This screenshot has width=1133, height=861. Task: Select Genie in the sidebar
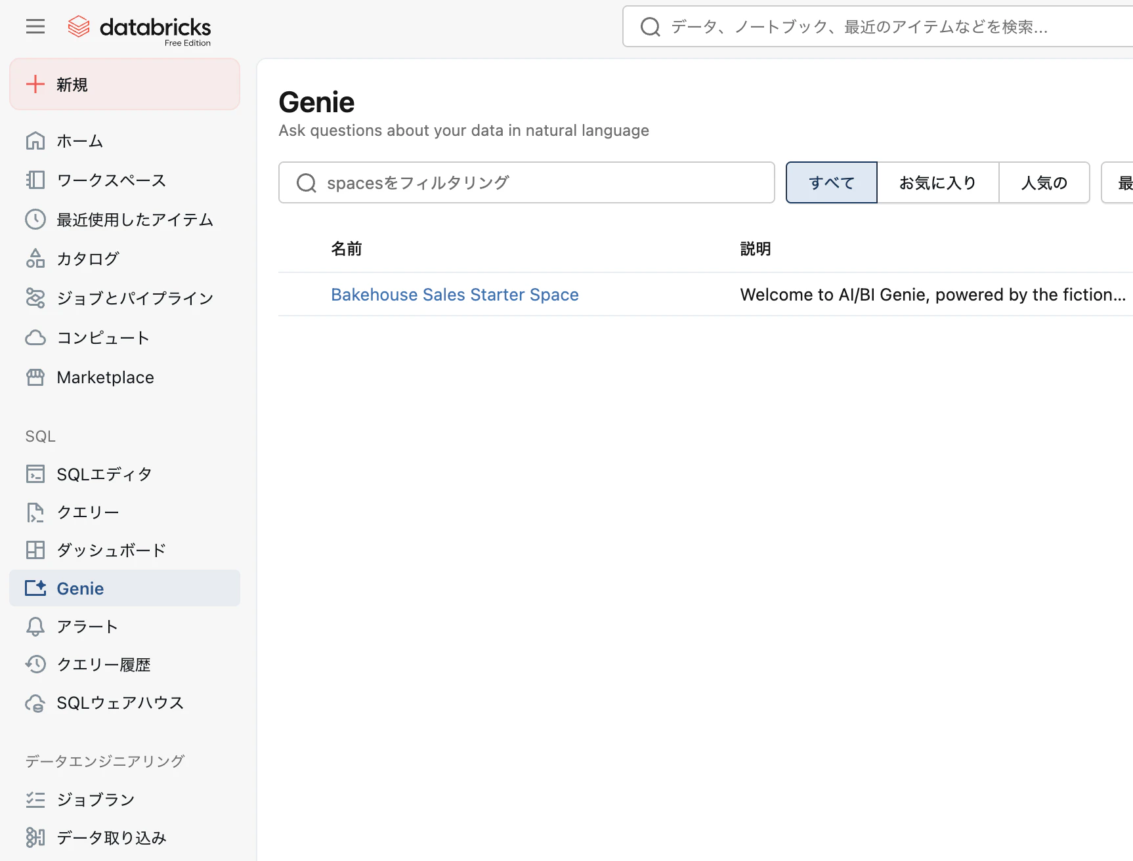(x=80, y=588)
